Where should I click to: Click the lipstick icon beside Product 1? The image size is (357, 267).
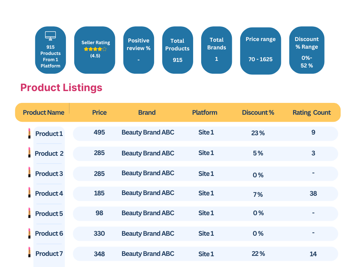(x=29, y=133)
